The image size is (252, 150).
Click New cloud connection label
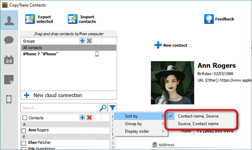58,95
